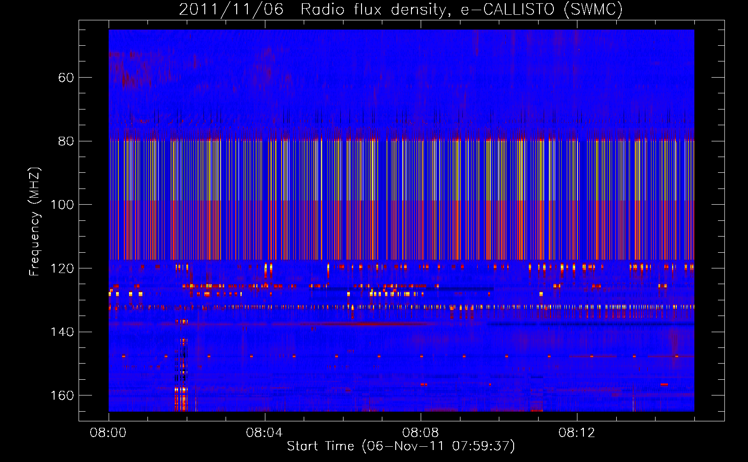The height and width of the screenshot is (462, 748).
Task: Select the 120 frequency tick label
Action: pos(62,268)
